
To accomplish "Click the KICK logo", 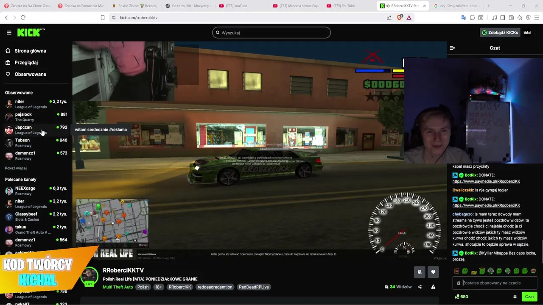I will click(31, 32).
